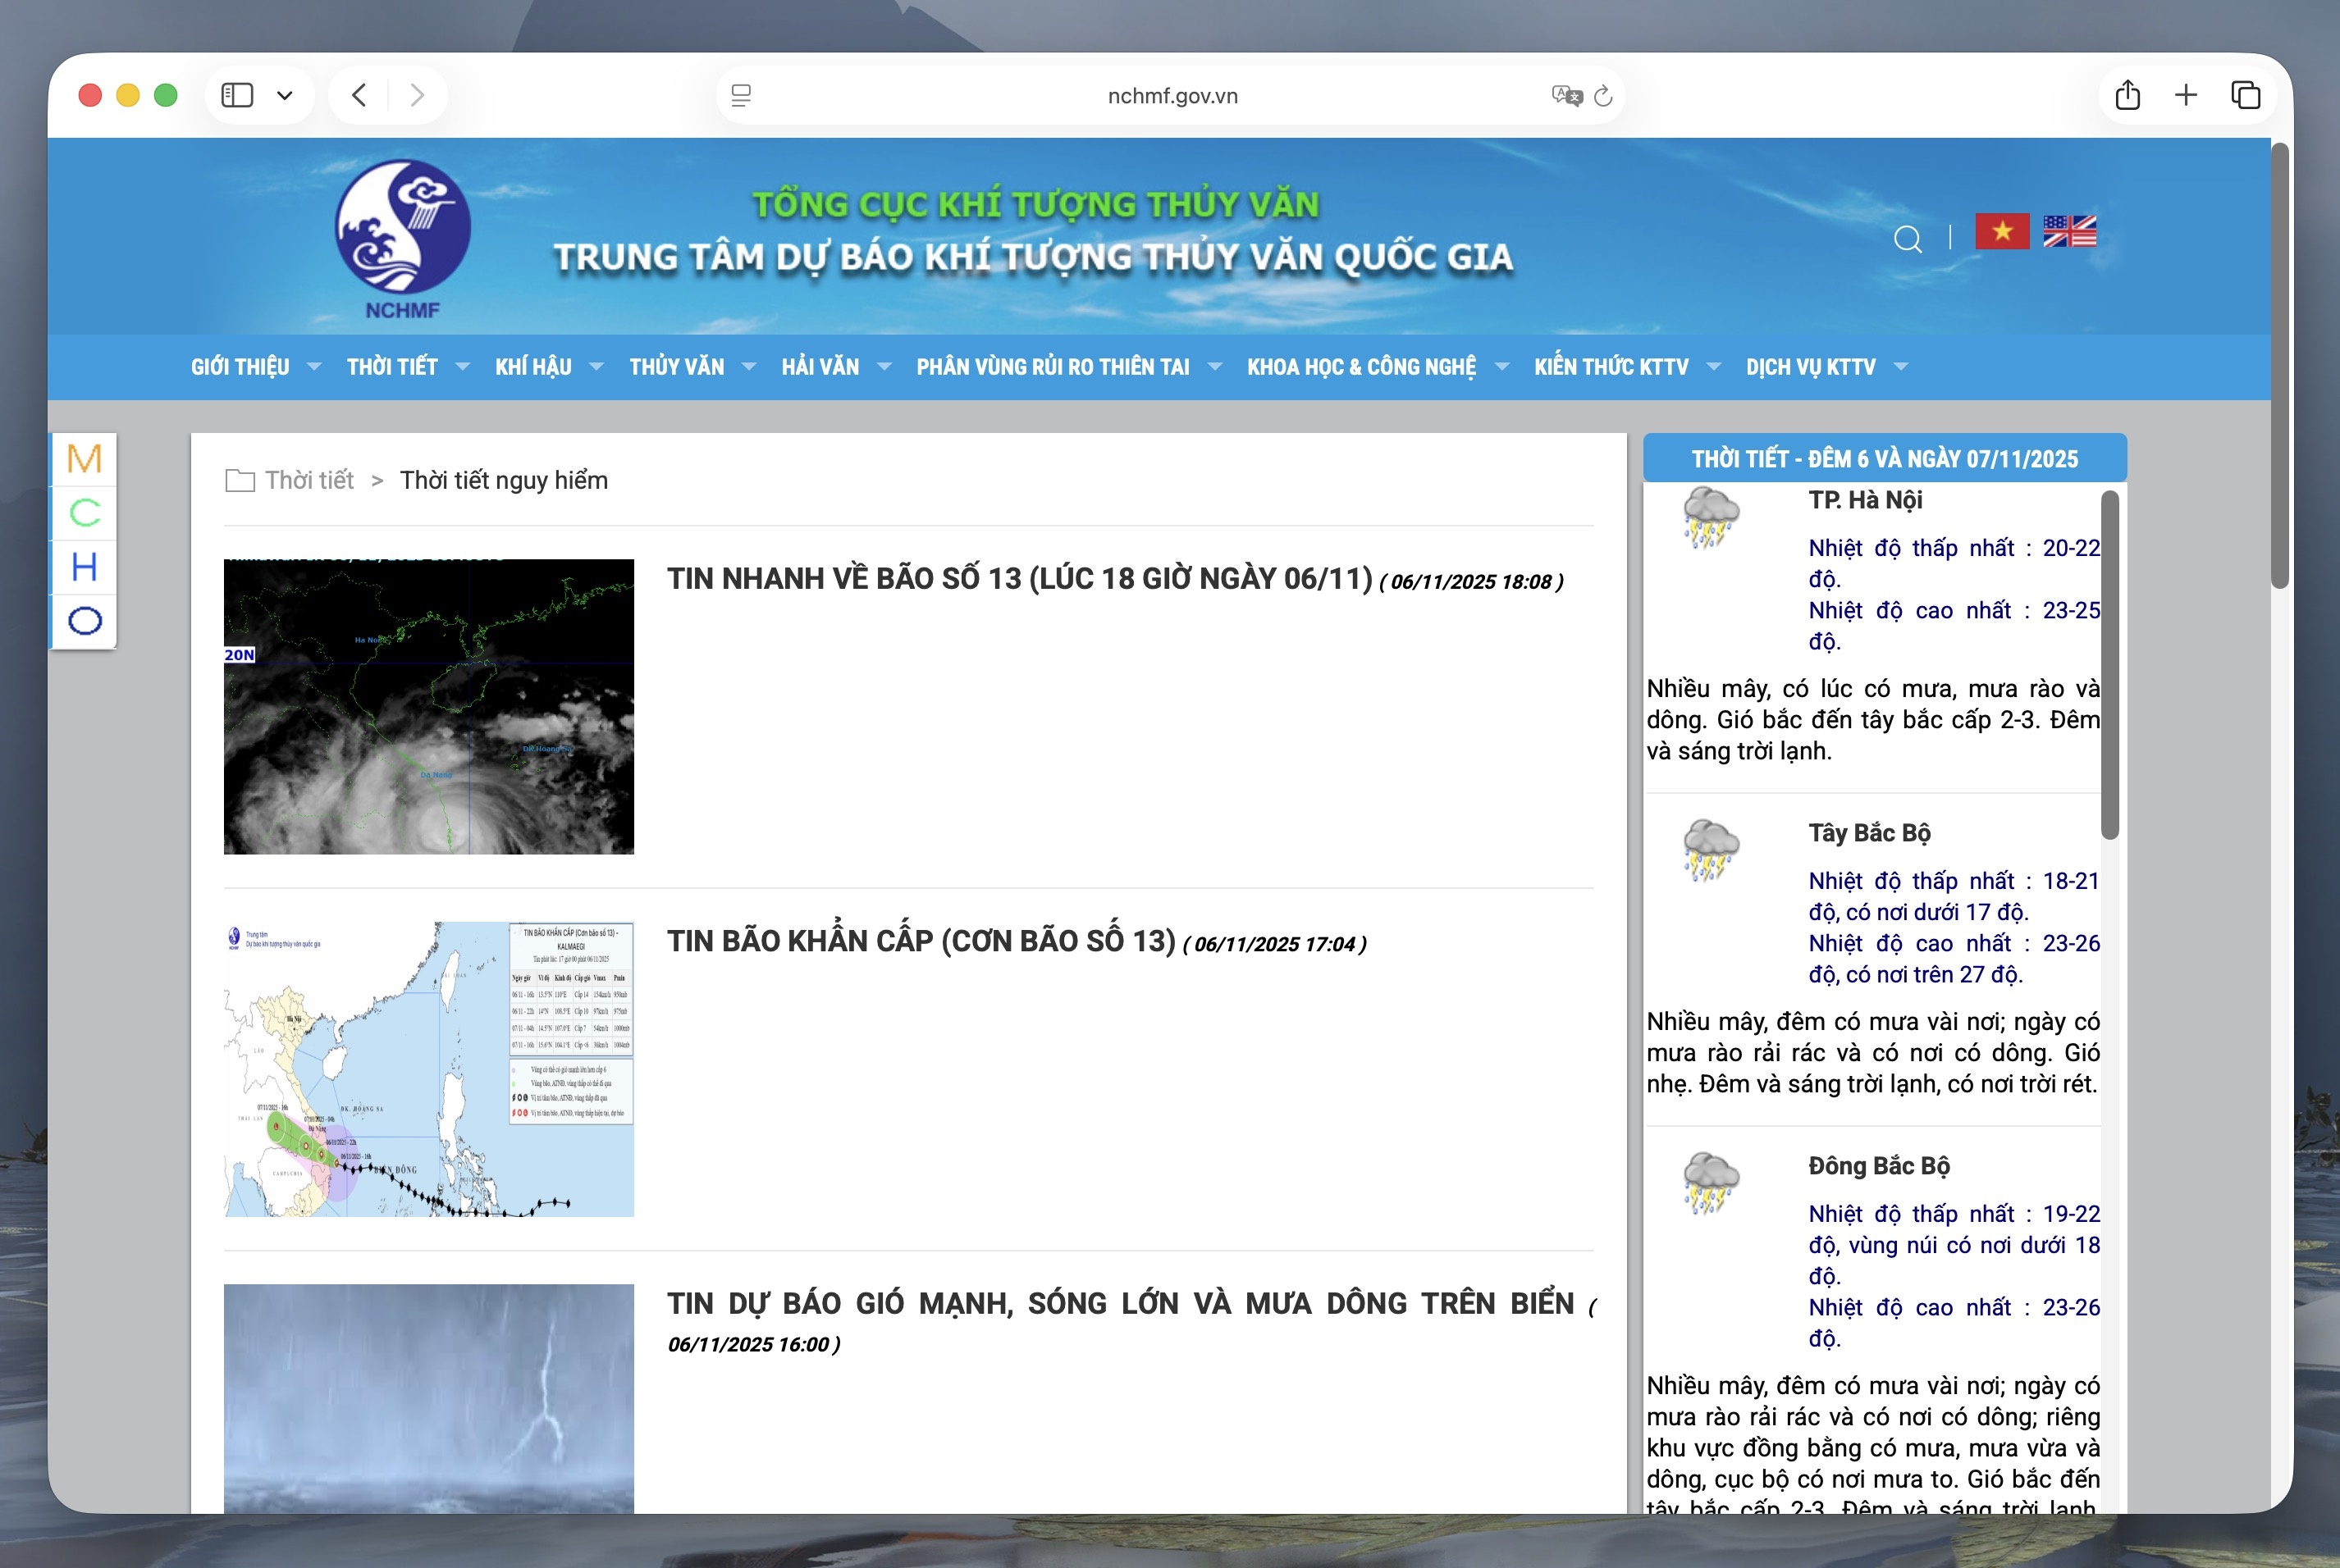
Task: Open the Reader view icon in address bar
Action: 742,95
